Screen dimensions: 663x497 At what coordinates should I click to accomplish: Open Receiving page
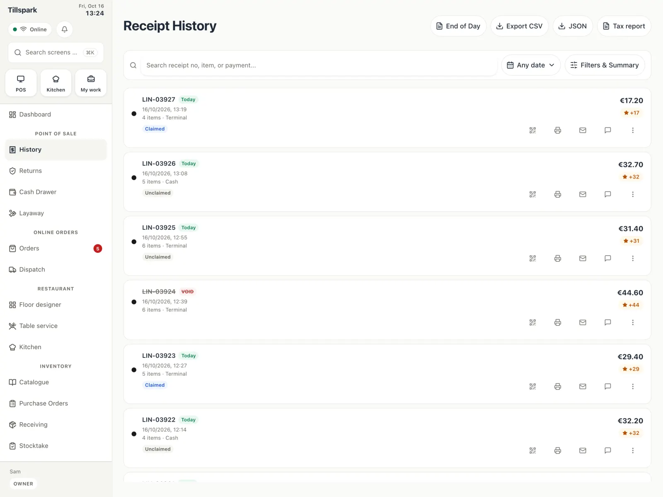56,425
